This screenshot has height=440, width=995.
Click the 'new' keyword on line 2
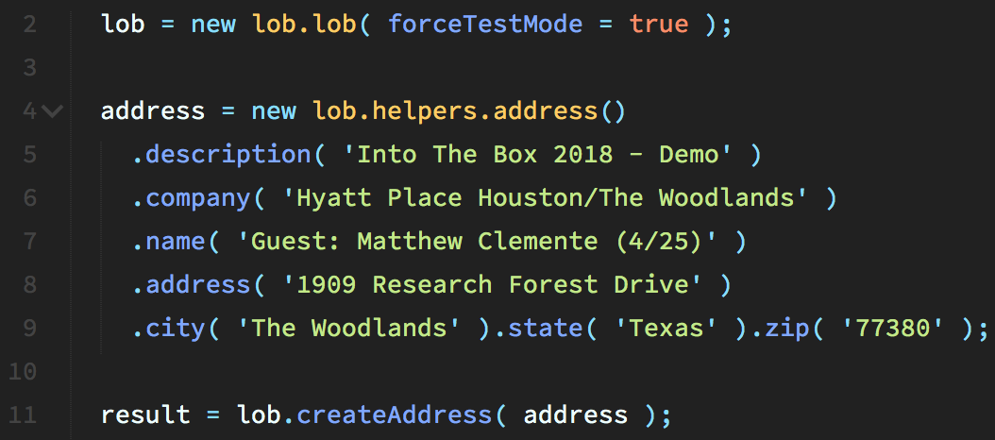click(214, 25)
